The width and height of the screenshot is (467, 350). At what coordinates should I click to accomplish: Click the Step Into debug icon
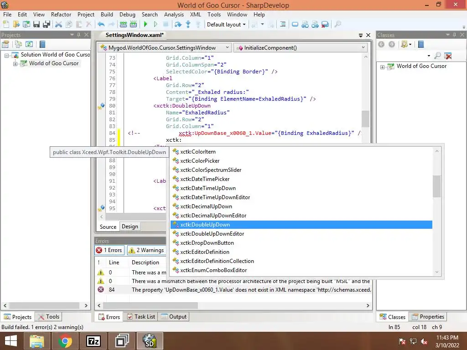(x=188, y=25)
